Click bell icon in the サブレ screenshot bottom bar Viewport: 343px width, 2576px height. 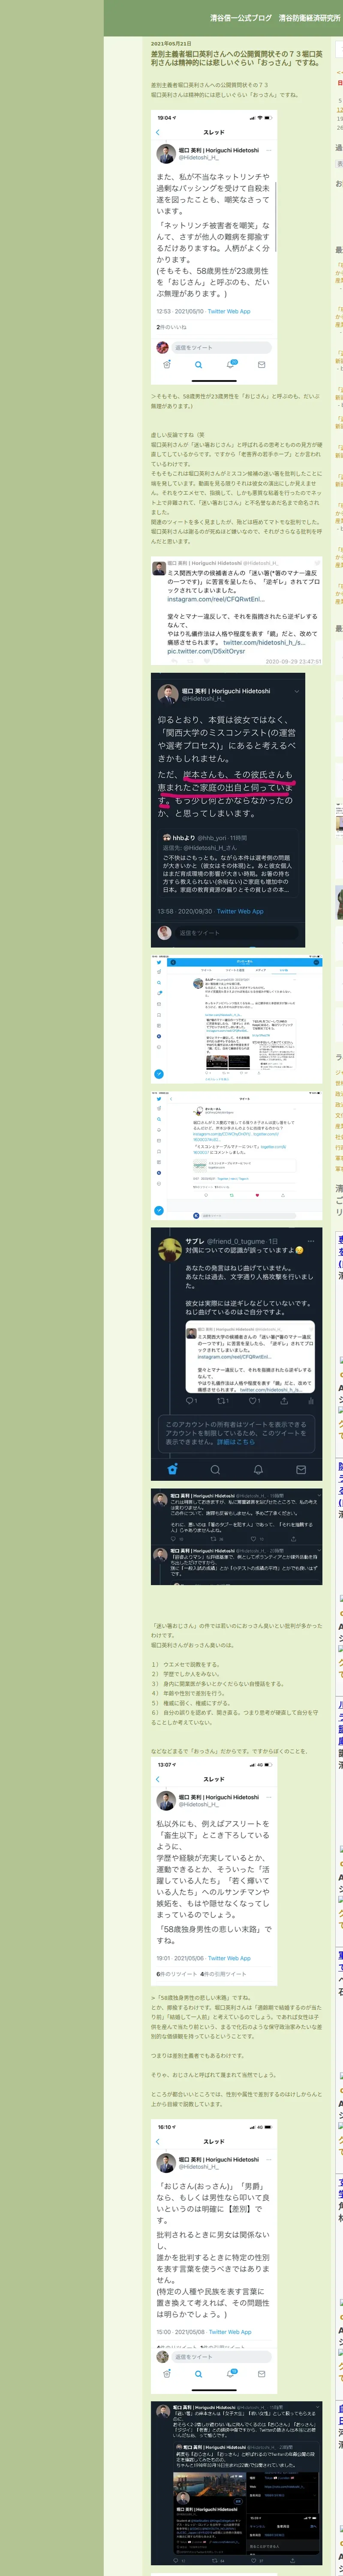[x=258, y=1469]
